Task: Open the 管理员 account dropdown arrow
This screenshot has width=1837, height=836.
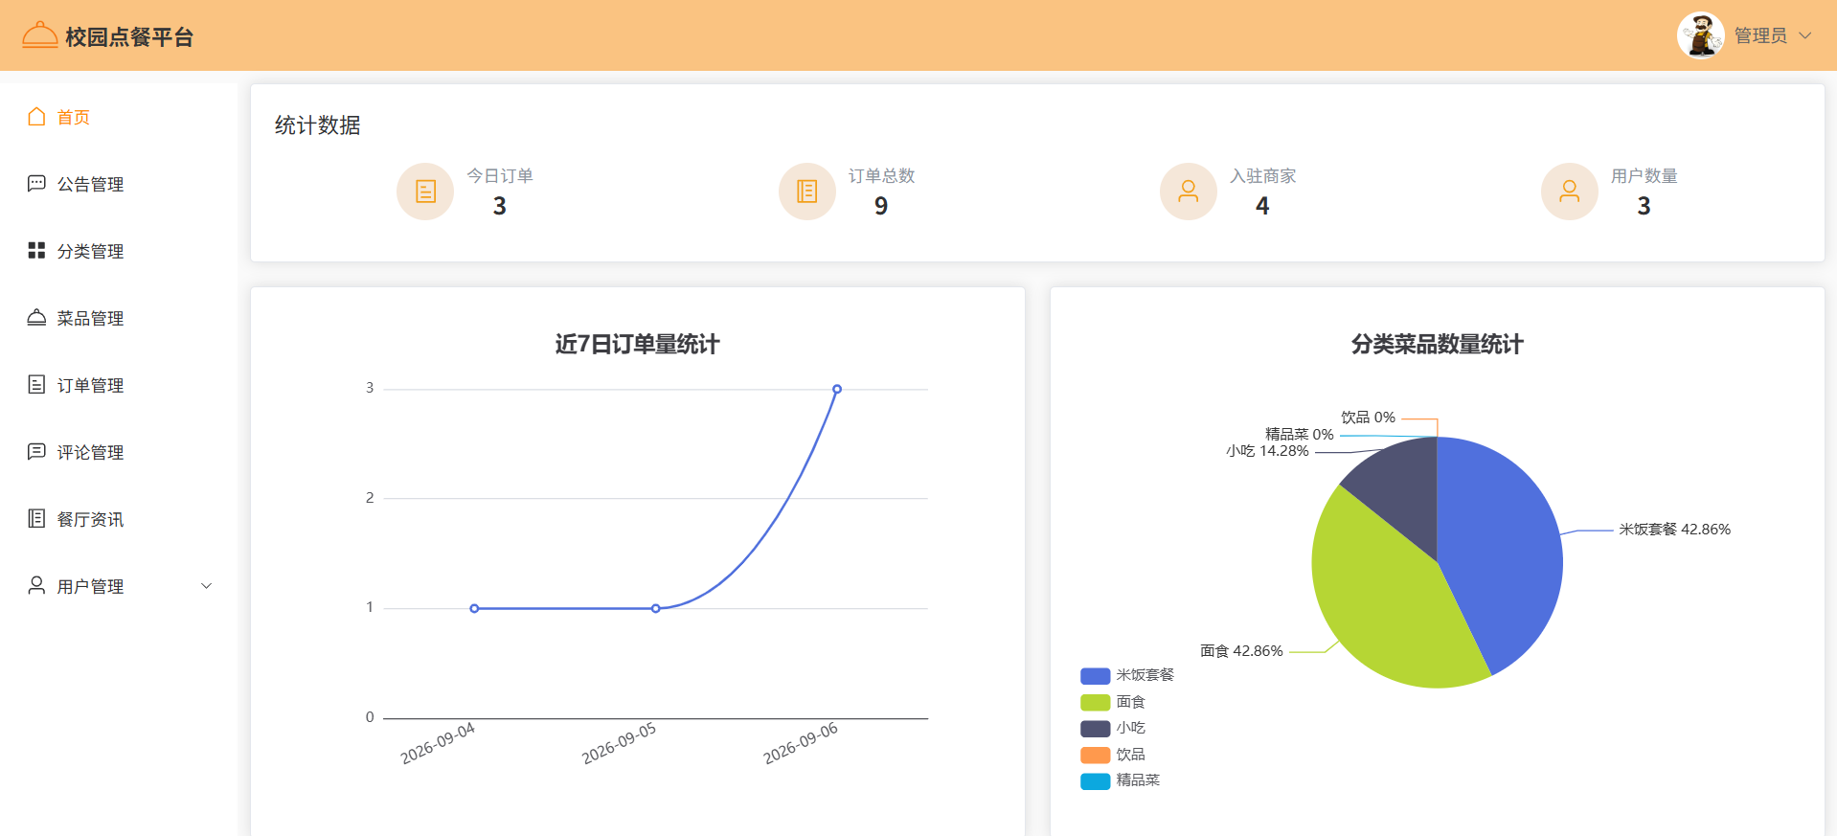Action: coord(1805,35)
